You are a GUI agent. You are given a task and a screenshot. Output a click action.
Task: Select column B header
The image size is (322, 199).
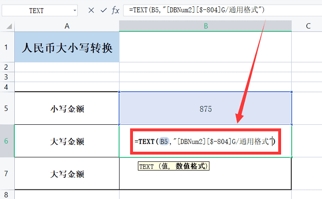pos(205,27)
